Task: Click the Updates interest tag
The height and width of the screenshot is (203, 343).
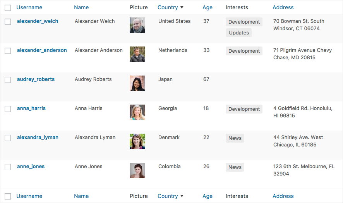Action: (x=239, y=33)
